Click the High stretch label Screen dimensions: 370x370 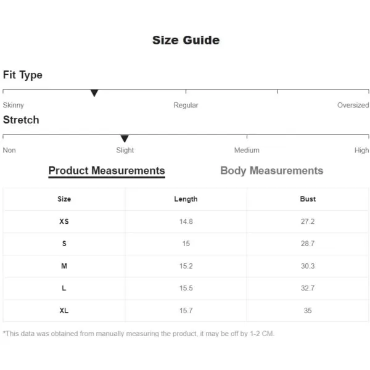(x=361, y=150)
